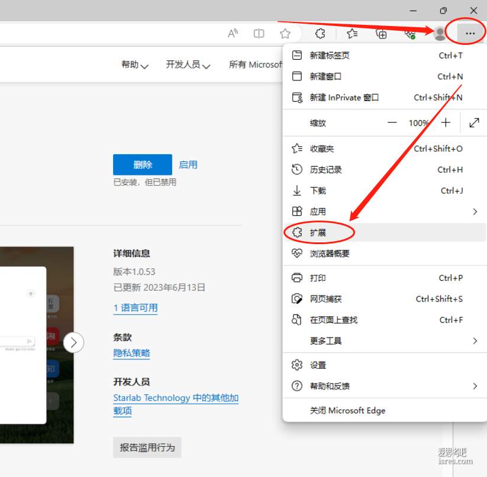Viewport: 487px width, 477px height.
Task: Open Starlab Technology other add-ons link
Action: coord(176,404)
